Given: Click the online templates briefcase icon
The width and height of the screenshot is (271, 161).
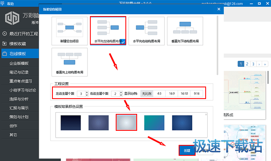Looking at the screenshot, I should pyautogui.click(x=4, y=54).
